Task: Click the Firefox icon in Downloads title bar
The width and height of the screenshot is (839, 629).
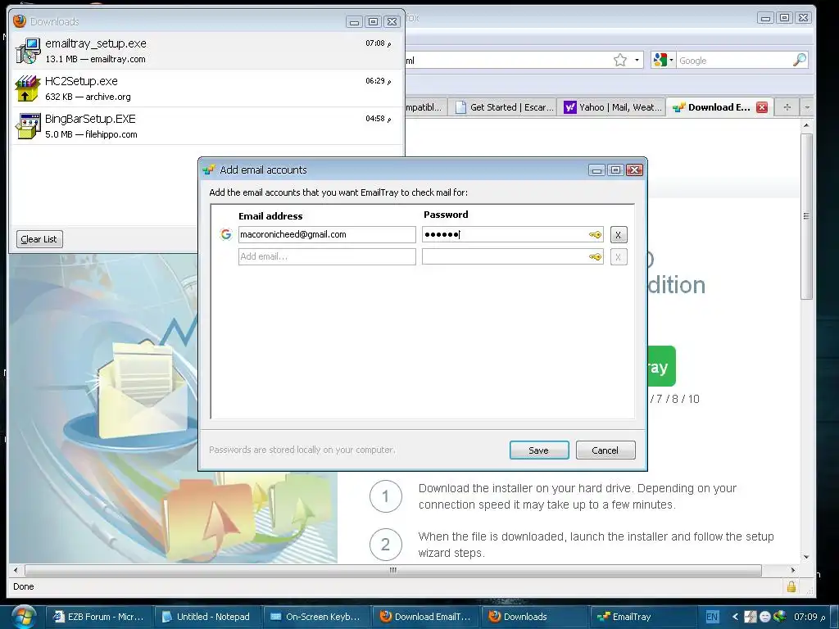Action: click(20, 20)
